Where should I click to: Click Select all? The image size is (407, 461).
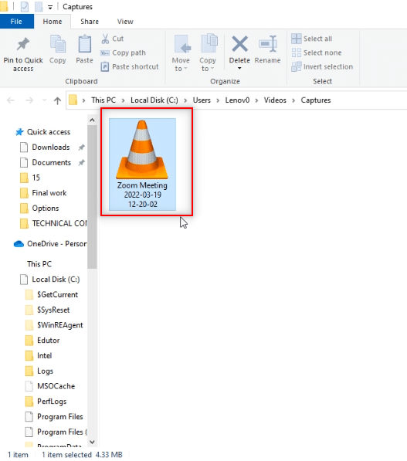[312, 39]
